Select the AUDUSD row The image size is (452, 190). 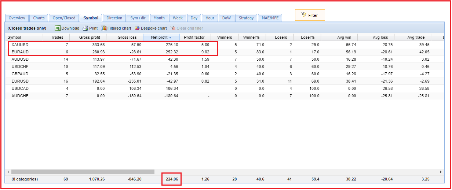pyautogui.click(x=225, y=59)
